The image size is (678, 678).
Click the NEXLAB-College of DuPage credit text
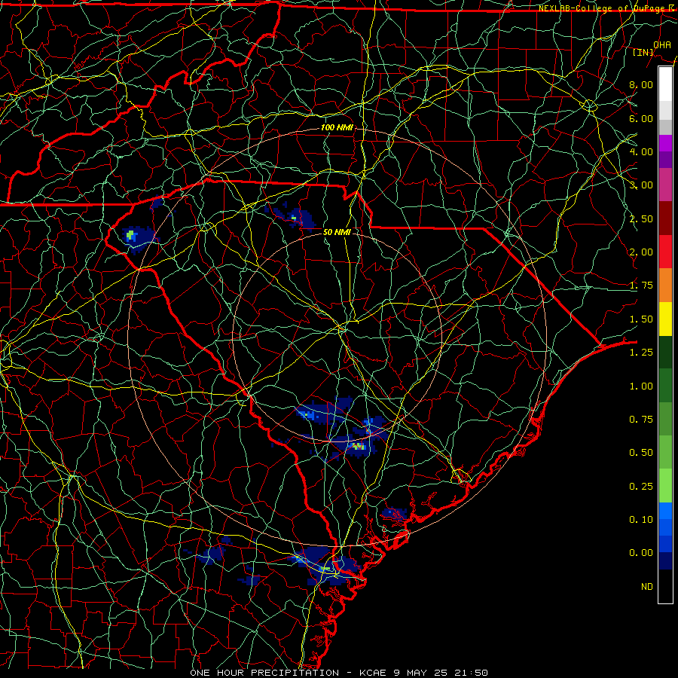click(606, 8)
